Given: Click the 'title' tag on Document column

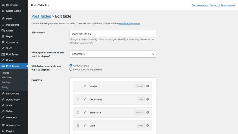Looking at the screenshot, I should pyautogui.click(x=141, y=99).
